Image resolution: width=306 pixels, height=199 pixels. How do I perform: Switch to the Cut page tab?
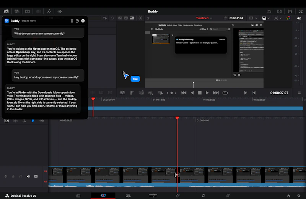[103, 196]
